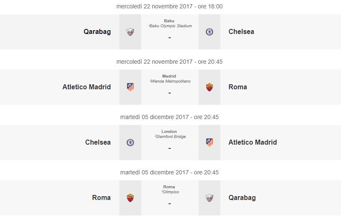The height and width of the screenshot is (218, 341).
Task: Open the Qarabag home team name in the 18:00 match
Action: tap(97, 32)
